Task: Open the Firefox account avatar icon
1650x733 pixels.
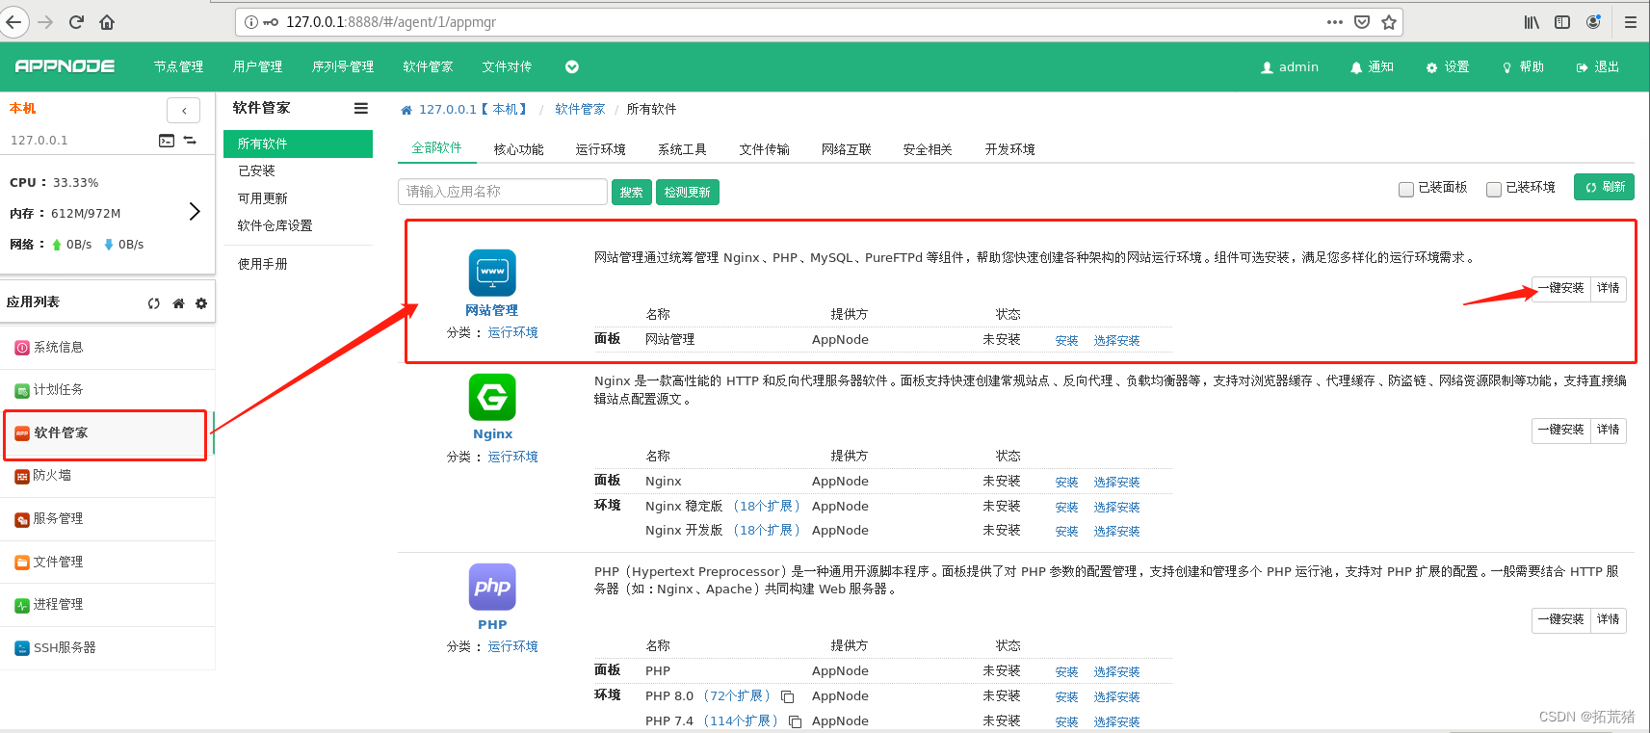Action: tap(1593, 22)
